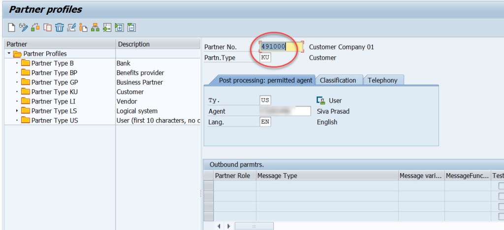Click the right scroll arrow below outbound table
This screenshot has height=230, width=504.
228,226
